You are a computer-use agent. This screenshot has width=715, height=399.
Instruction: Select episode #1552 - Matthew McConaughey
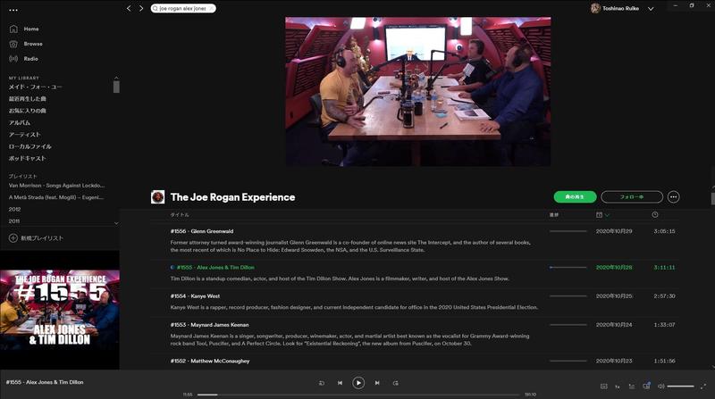click(210, 361)
